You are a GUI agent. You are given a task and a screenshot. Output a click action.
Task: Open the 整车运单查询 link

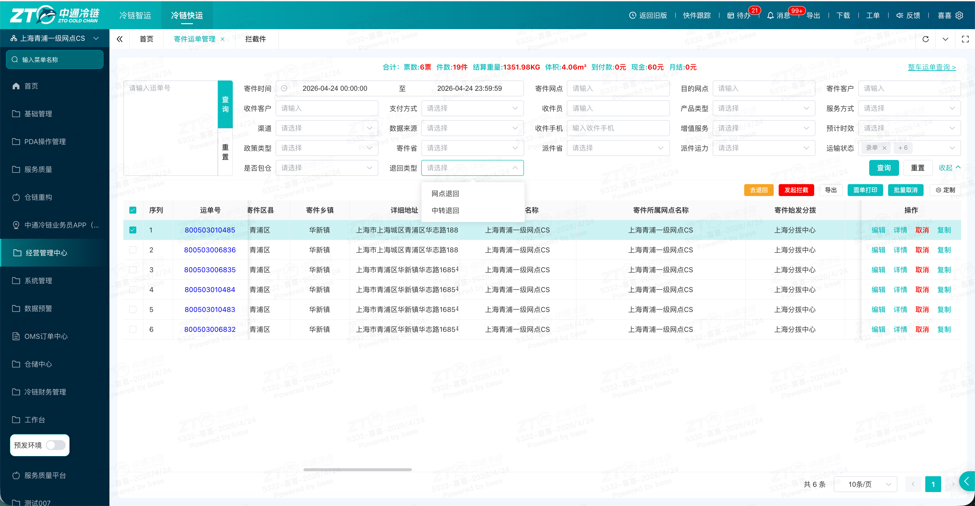(932, 67)
